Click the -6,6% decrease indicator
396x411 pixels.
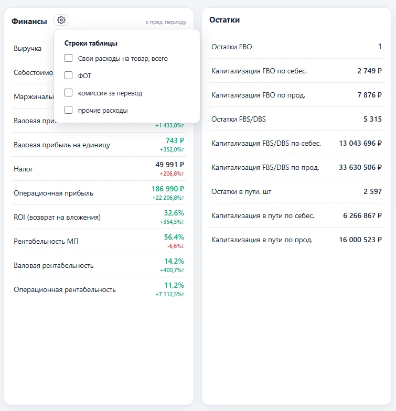point(176,246)
